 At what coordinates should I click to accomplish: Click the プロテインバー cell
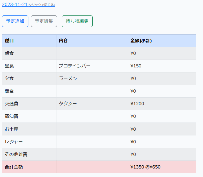pyautogui.click(x=74, y=66)
